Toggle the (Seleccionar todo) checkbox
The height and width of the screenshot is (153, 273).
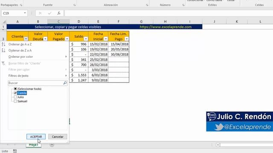(15, 89)
